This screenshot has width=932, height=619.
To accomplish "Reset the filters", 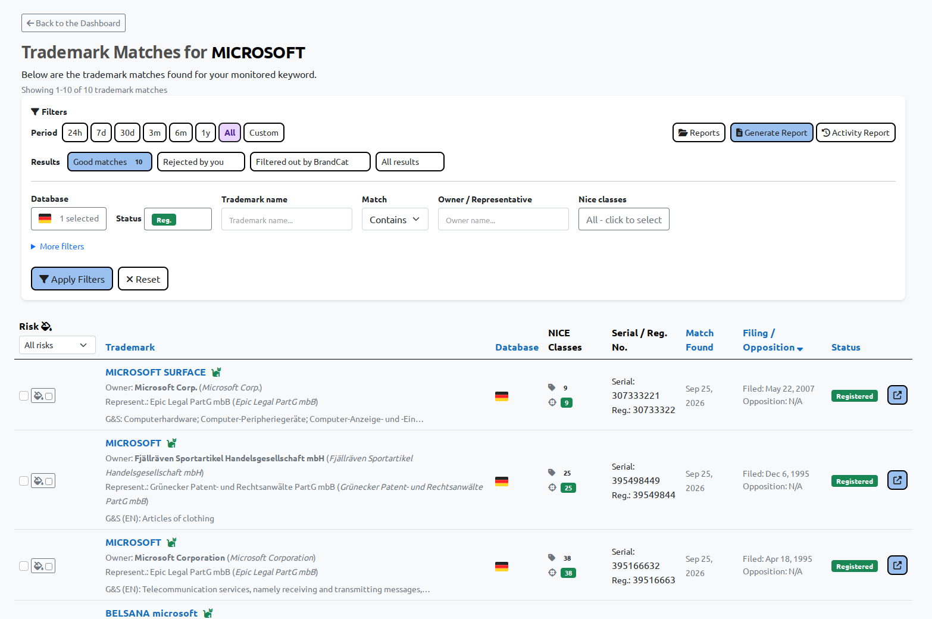I will (x=143, y=279).
